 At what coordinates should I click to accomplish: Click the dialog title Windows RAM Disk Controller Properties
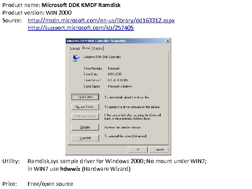coord(96,41)
